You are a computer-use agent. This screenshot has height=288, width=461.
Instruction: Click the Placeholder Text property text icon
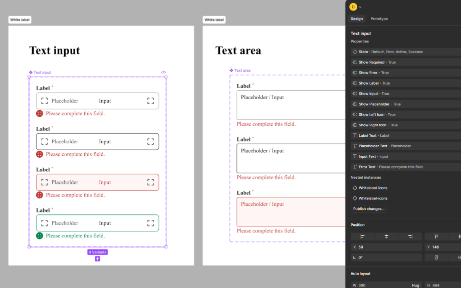(355, 146)
